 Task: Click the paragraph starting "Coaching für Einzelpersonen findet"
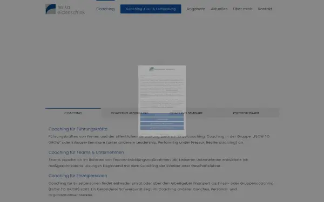coord(161,189)
